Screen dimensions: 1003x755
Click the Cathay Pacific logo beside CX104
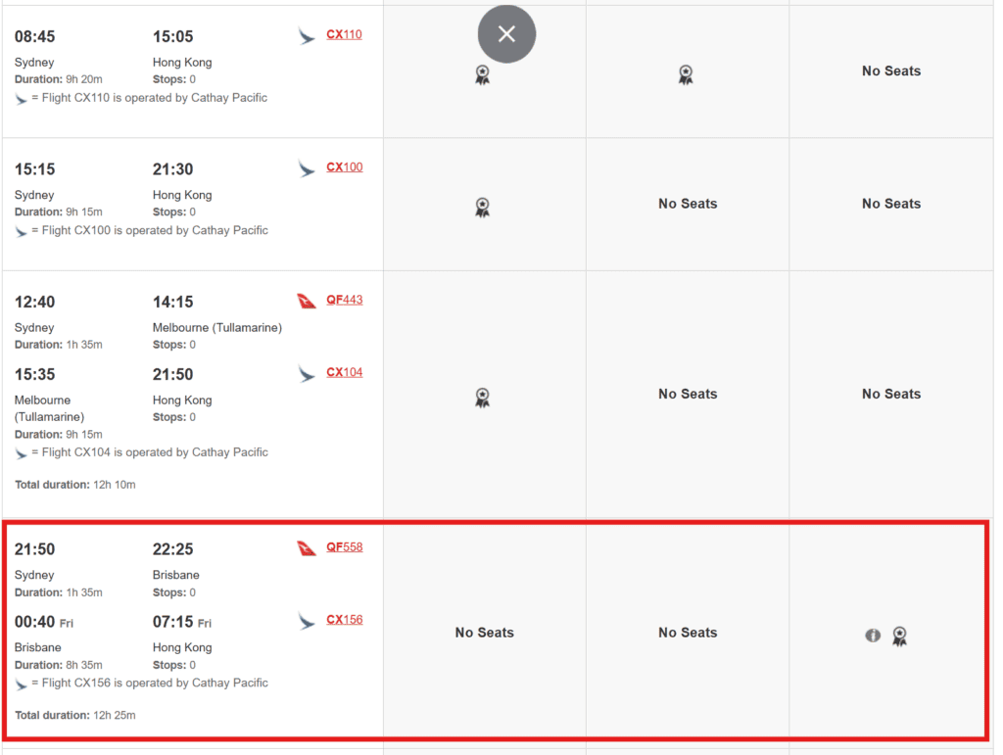pyautogui.click(x=307, y=374)
